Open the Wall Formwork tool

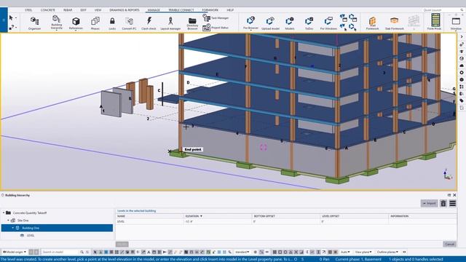point(372,23)
